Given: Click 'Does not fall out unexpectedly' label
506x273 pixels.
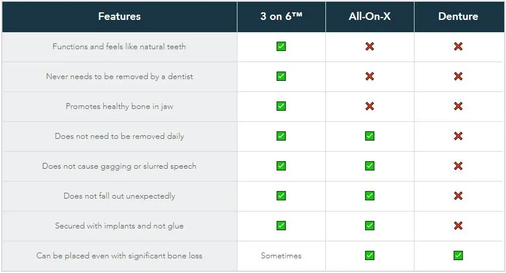Looking at the screenshot, I should 120,196.
